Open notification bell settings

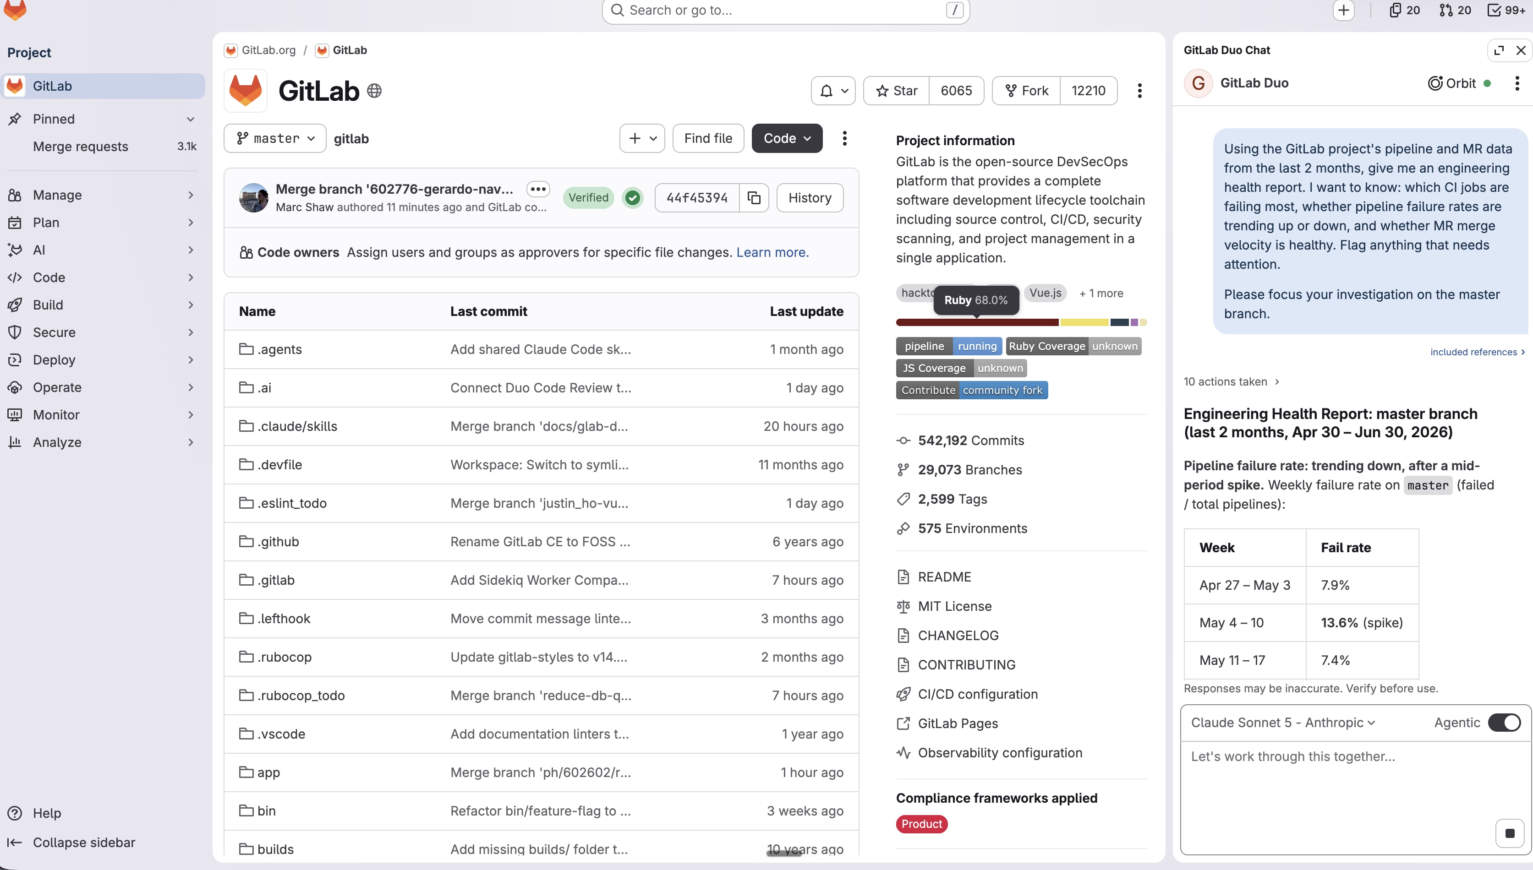point(833,91)
